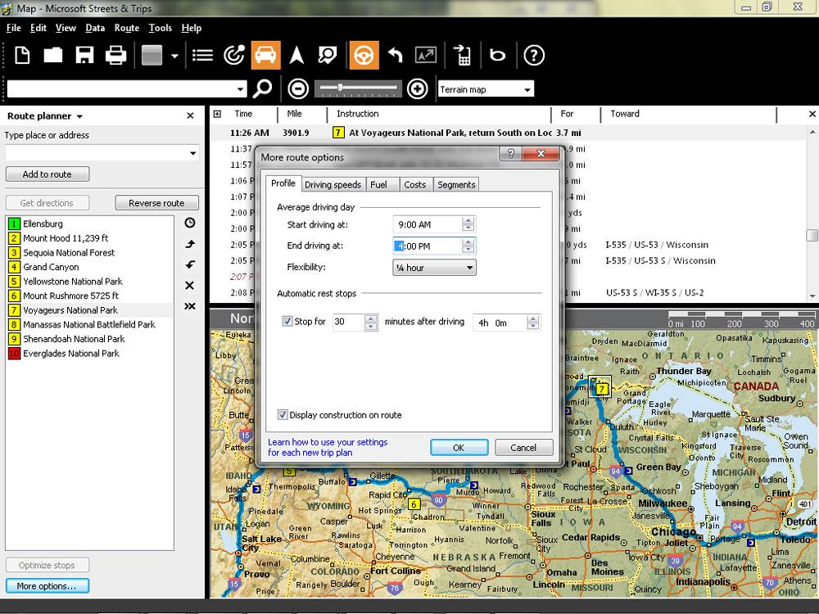819x614 pixels.
Task: Toggle Display construction on route checkbox
Action: [283, 415]
